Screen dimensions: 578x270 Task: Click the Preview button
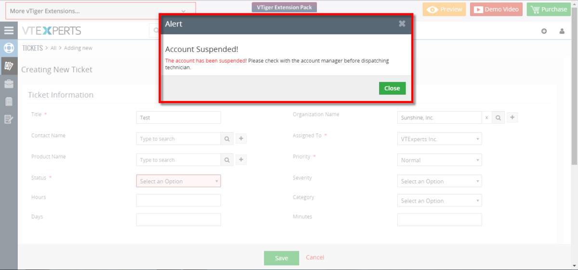pyautogui.click(x=444, y=9)
